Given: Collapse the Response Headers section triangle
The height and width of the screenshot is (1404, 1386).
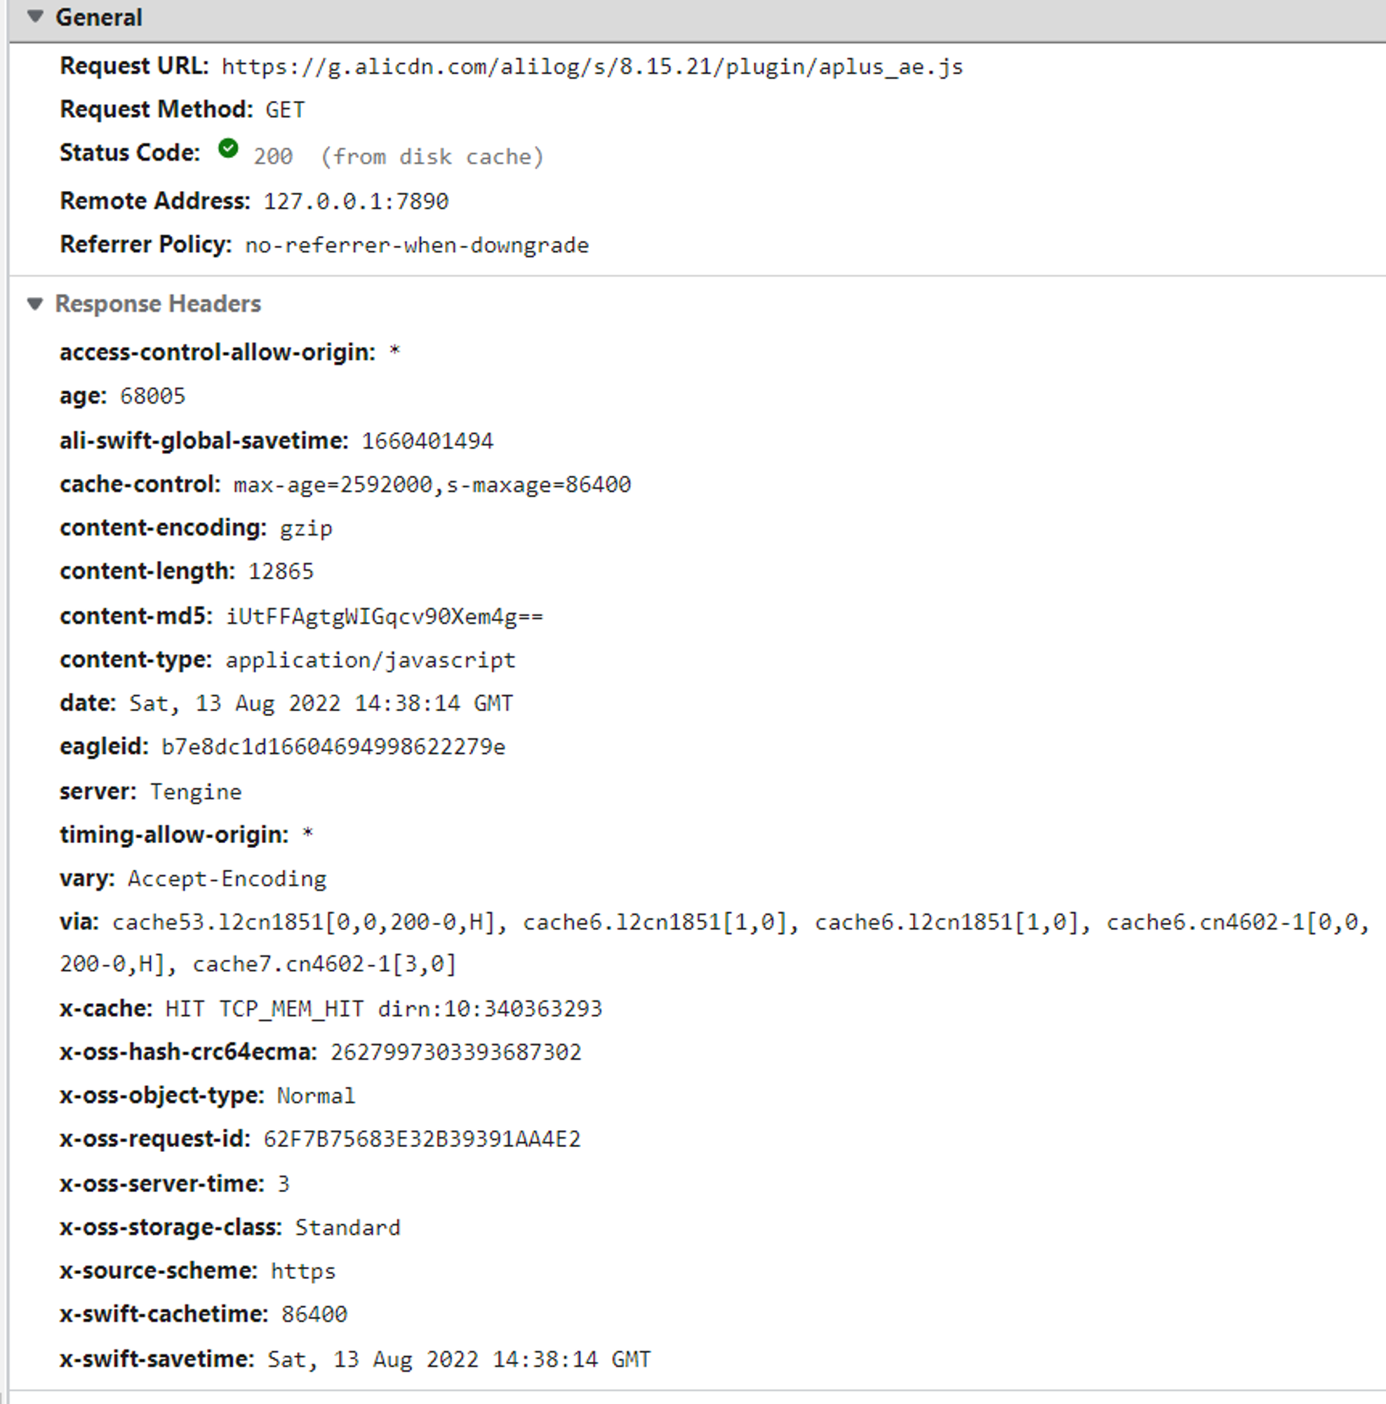Looking at the screenshot, I should click(35, 304).
